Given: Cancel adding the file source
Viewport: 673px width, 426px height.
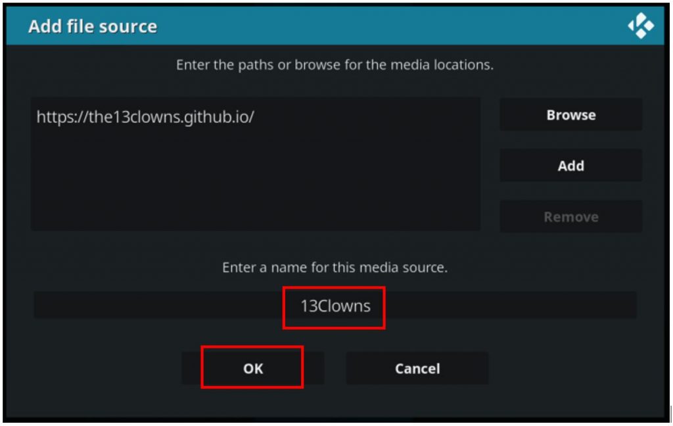Looking at the screenshot, I should tap(417, 368).
